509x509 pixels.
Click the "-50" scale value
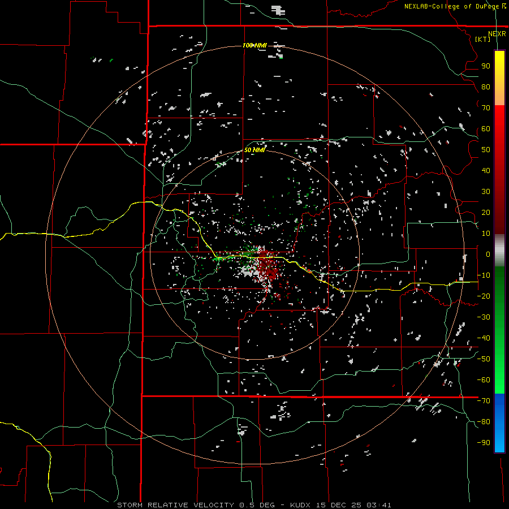click(484, 359)
